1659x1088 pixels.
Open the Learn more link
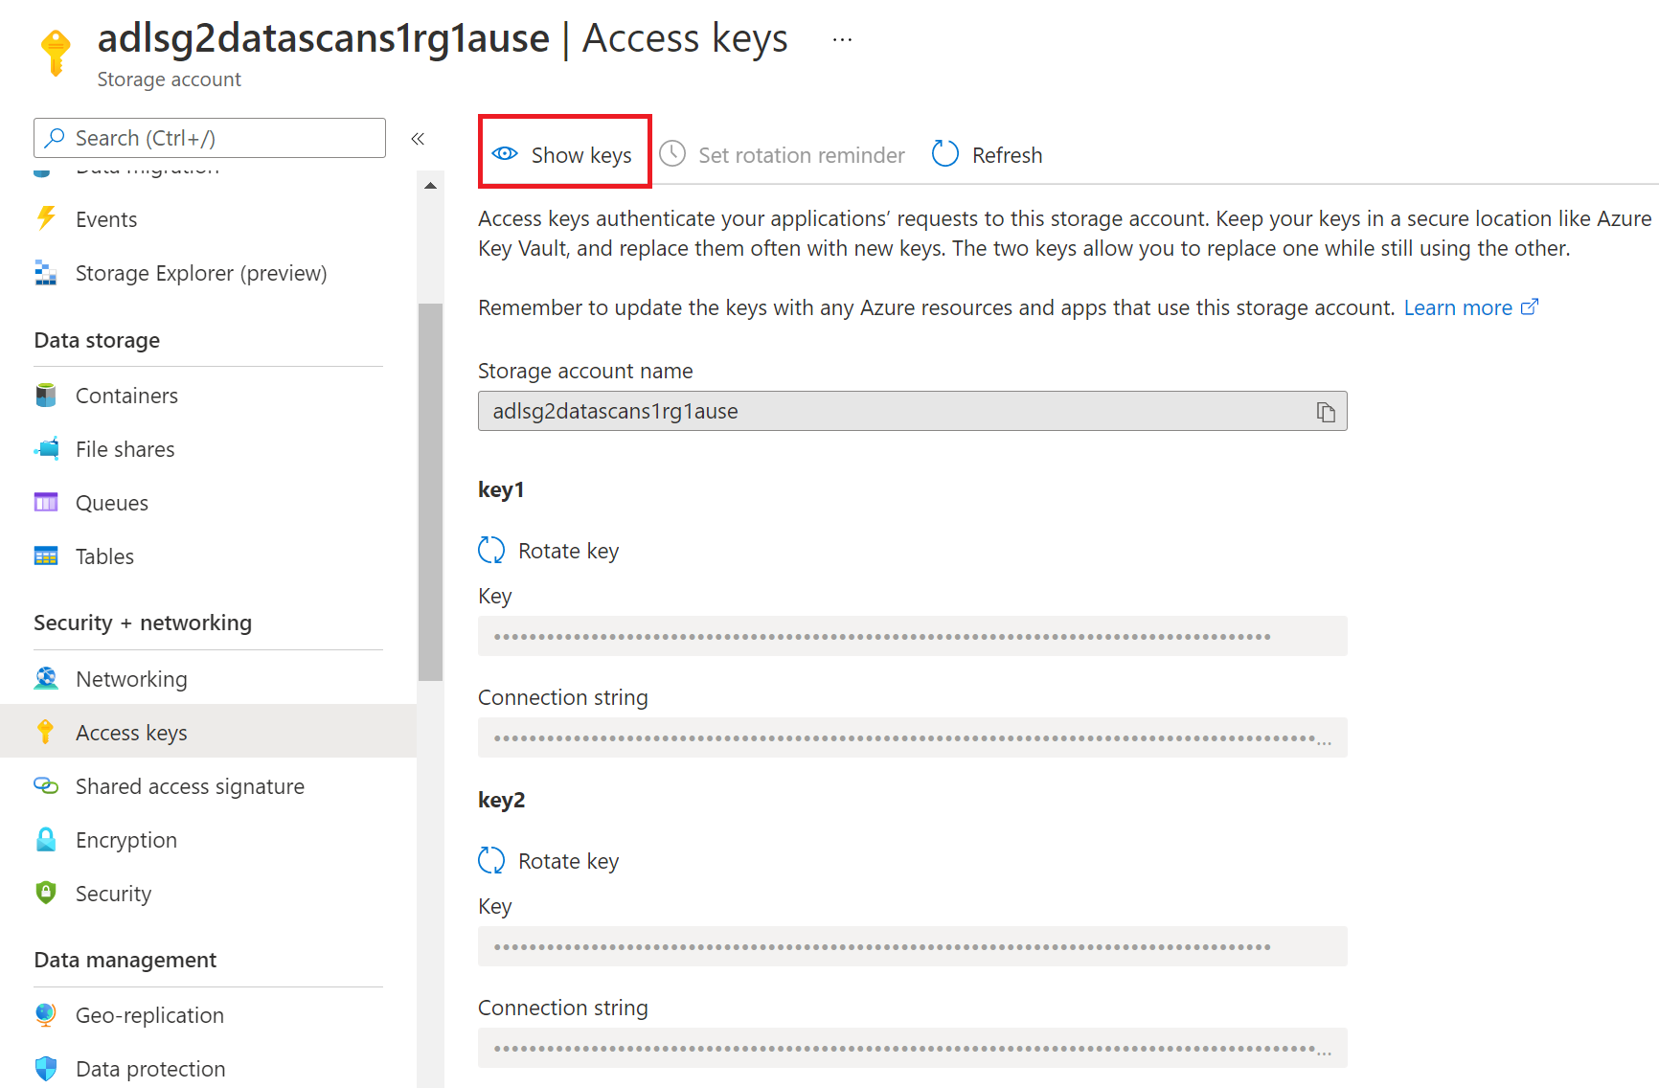1458,307
